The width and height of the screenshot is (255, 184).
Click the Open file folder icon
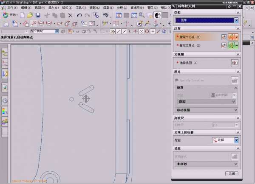tap(29, 15)
